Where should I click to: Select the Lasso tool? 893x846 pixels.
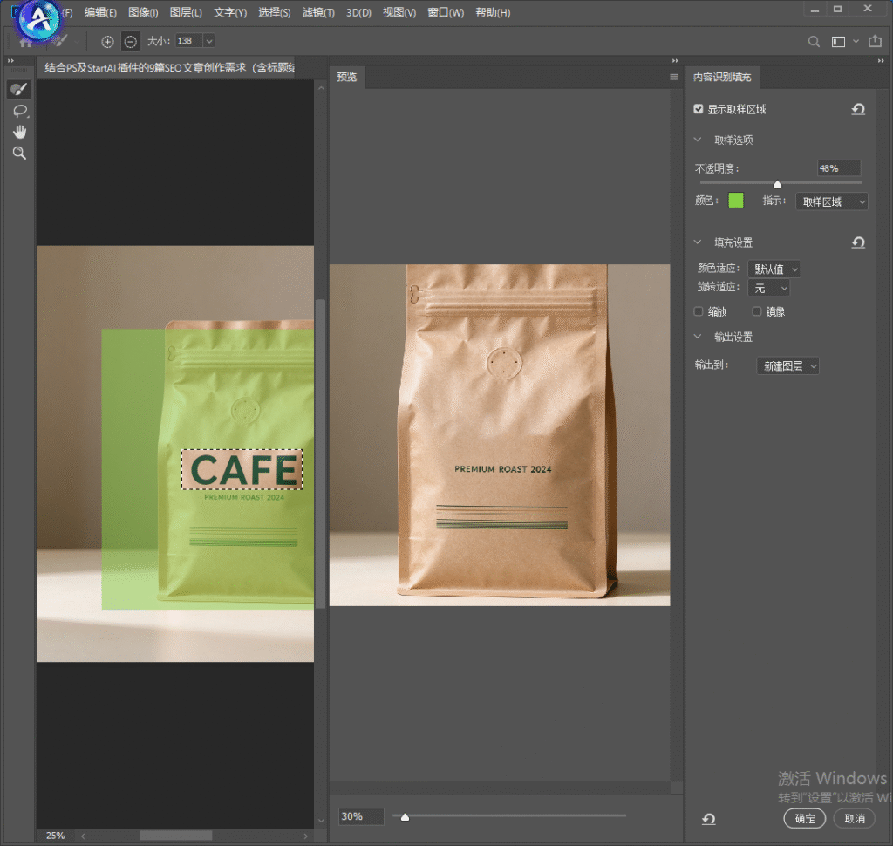20,111
